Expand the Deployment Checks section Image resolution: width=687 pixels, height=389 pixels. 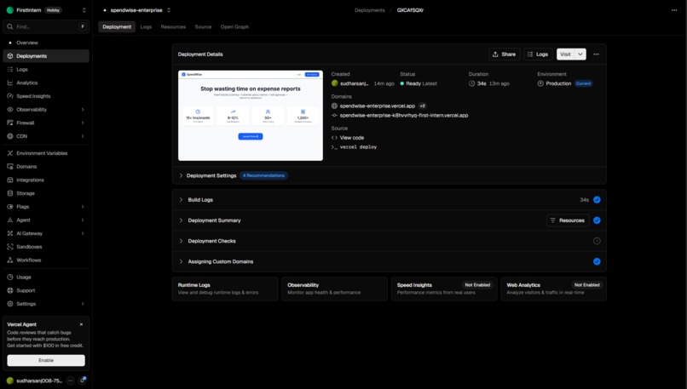(x=181, y=241)
